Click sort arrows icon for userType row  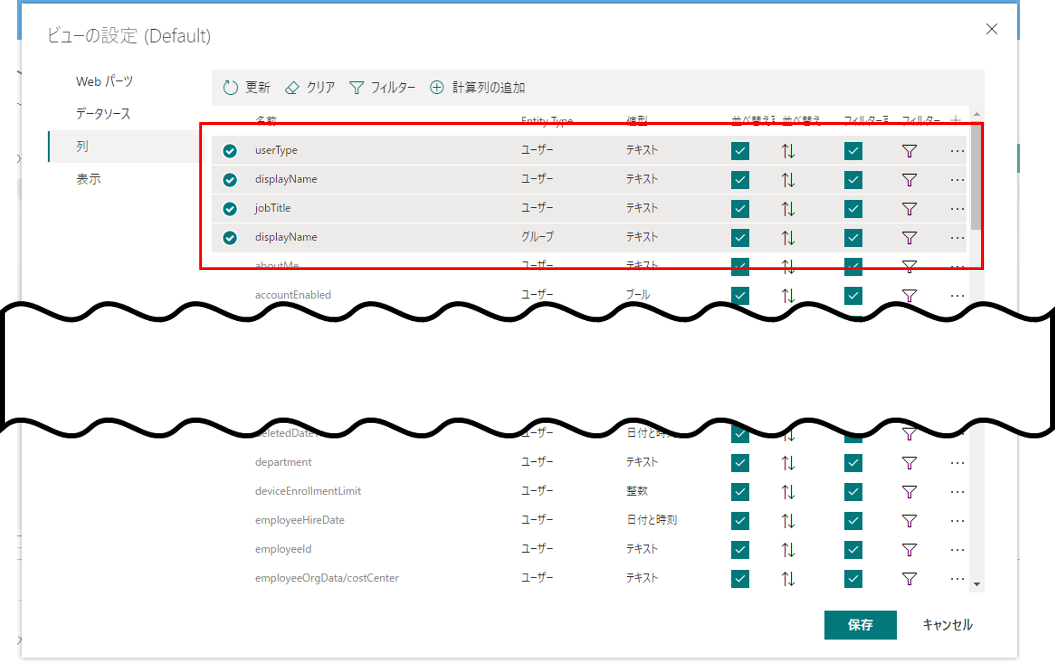pyautogui.click(x=788, y=151)
